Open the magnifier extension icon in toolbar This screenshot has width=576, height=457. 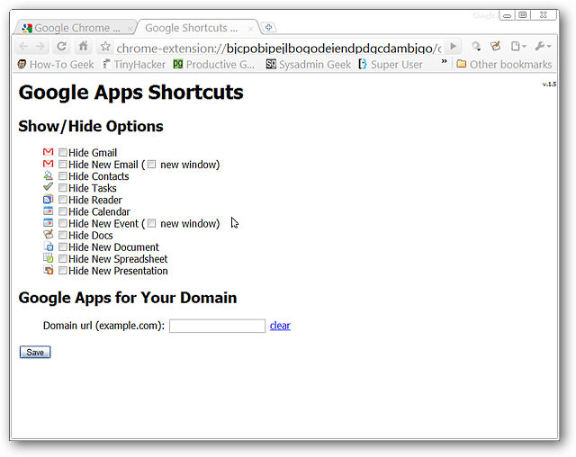476,46
